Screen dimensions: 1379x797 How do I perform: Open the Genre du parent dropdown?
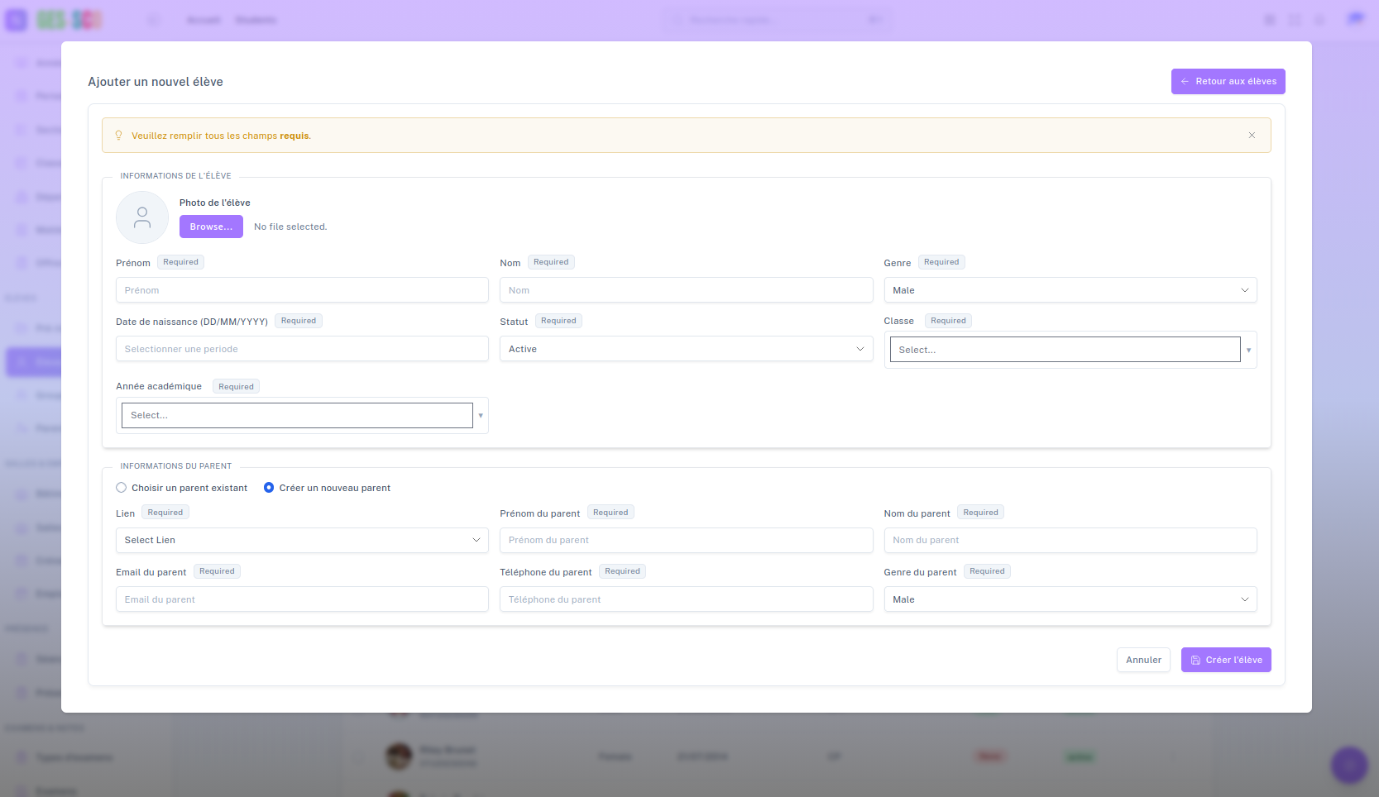tap(1070, 599)
